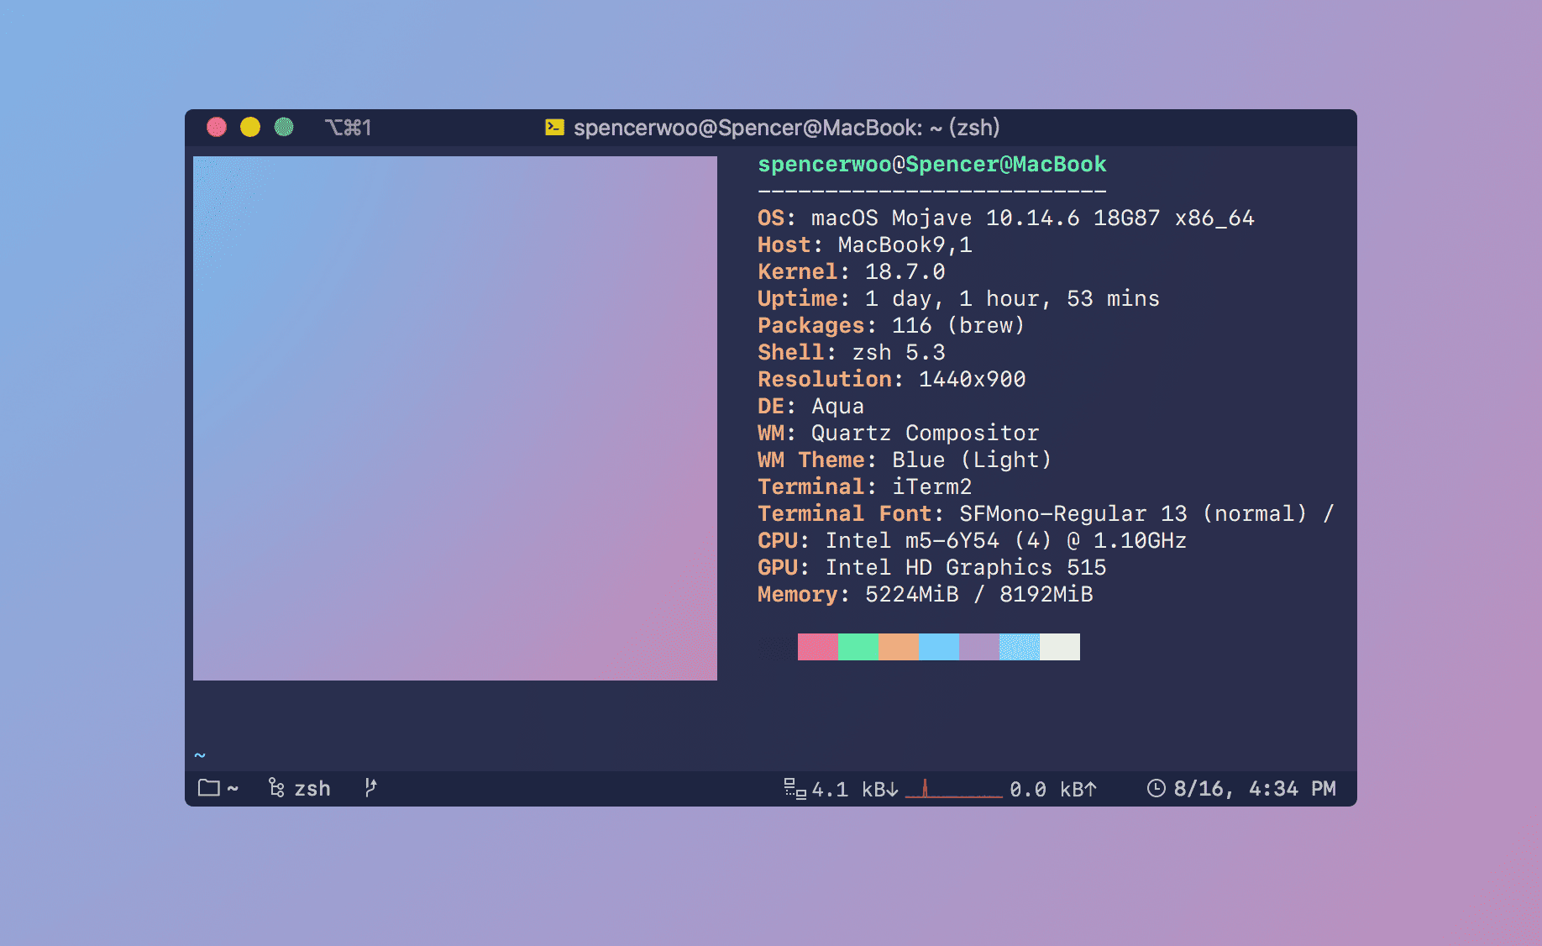
Task: Click the date and time '8/16, 4:34 PM'
Action: (x=1255, y=789)
